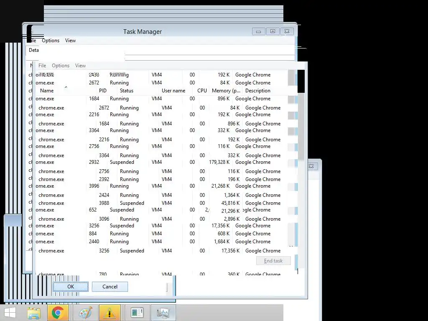Select Suspended status of PID 3988
428x321 pixels.
(132, 203)
